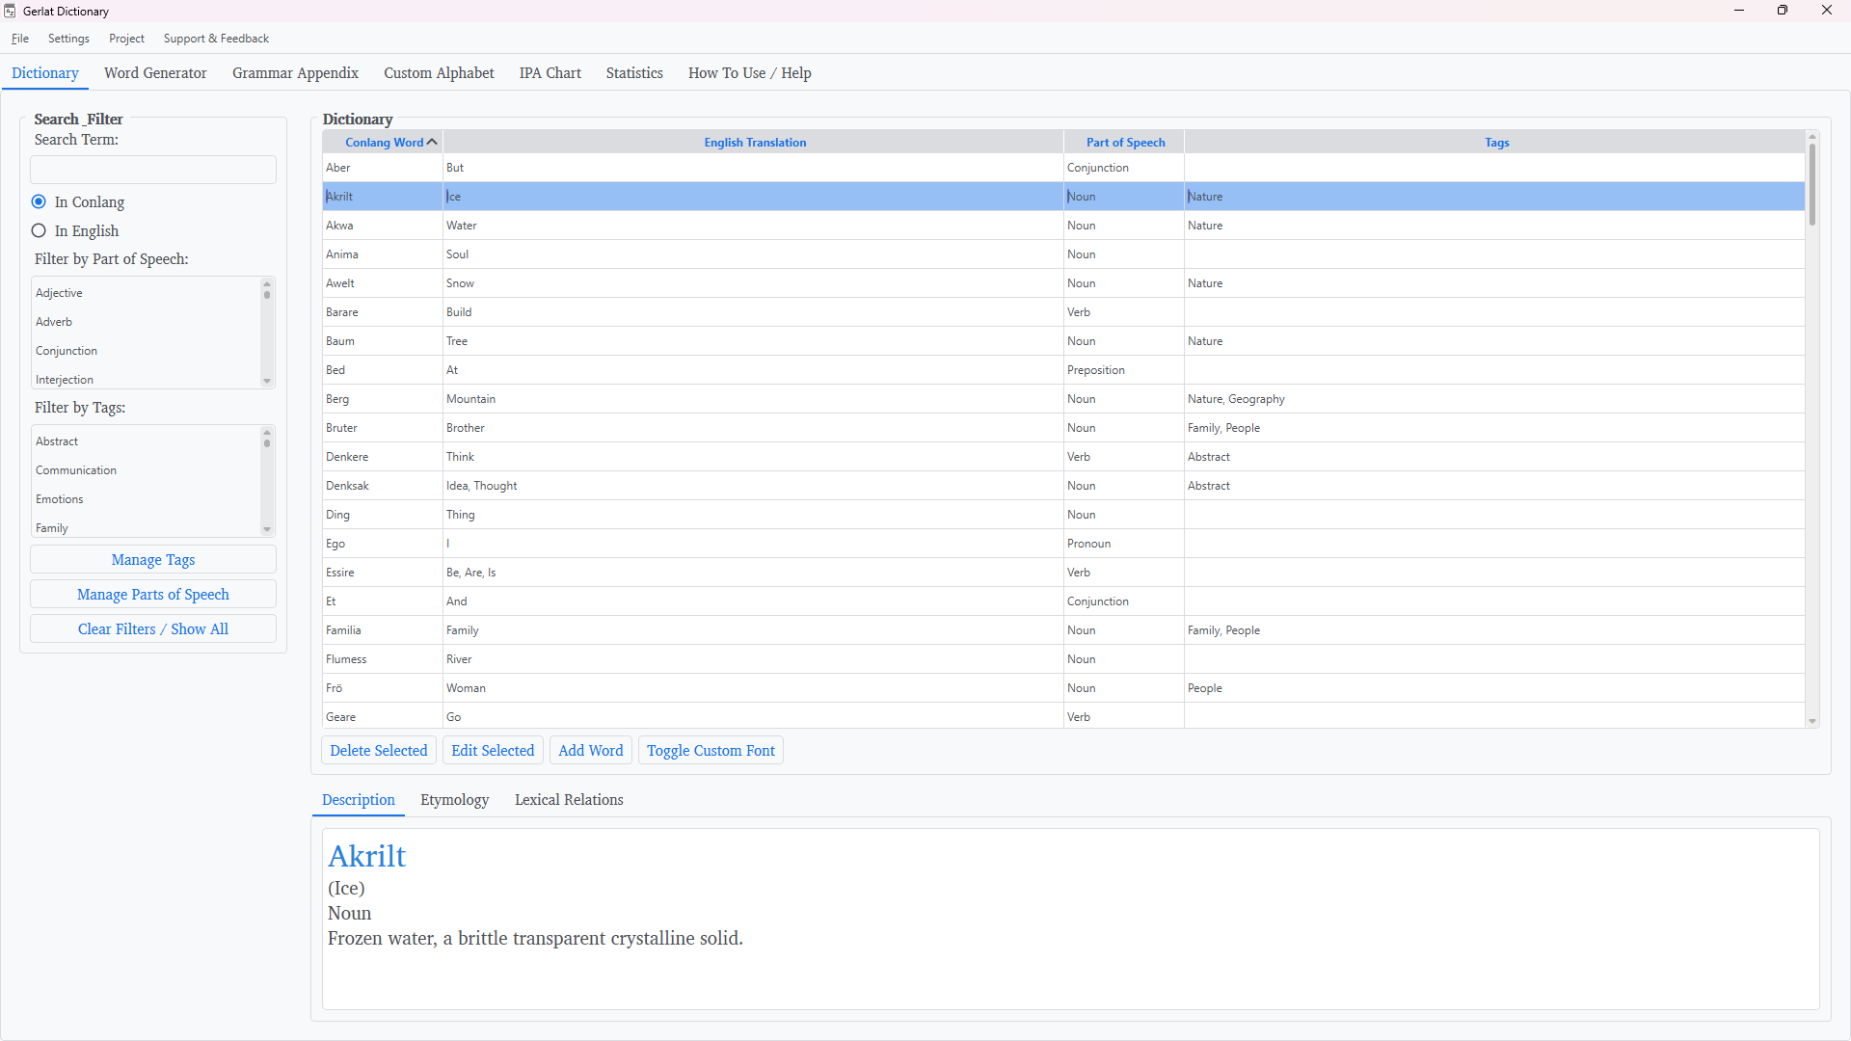Open the Lexical Relations tab
Image resolution: width=1851 pixels, height=1041 pixels.
pos(569,800)
